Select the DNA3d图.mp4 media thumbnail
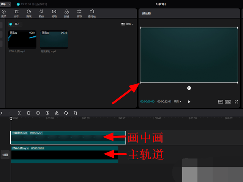243x182 pixels. 22,39
